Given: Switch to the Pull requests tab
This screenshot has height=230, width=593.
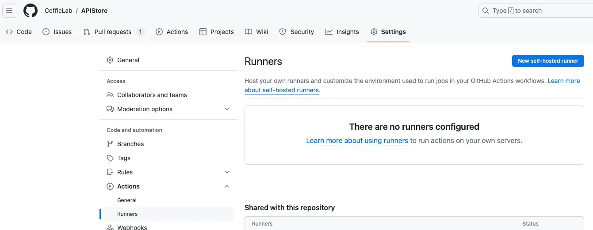Looking at the screenshot, I should (113, 32).
